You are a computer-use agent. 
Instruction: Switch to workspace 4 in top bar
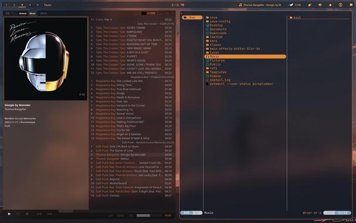tap(30, 5)
